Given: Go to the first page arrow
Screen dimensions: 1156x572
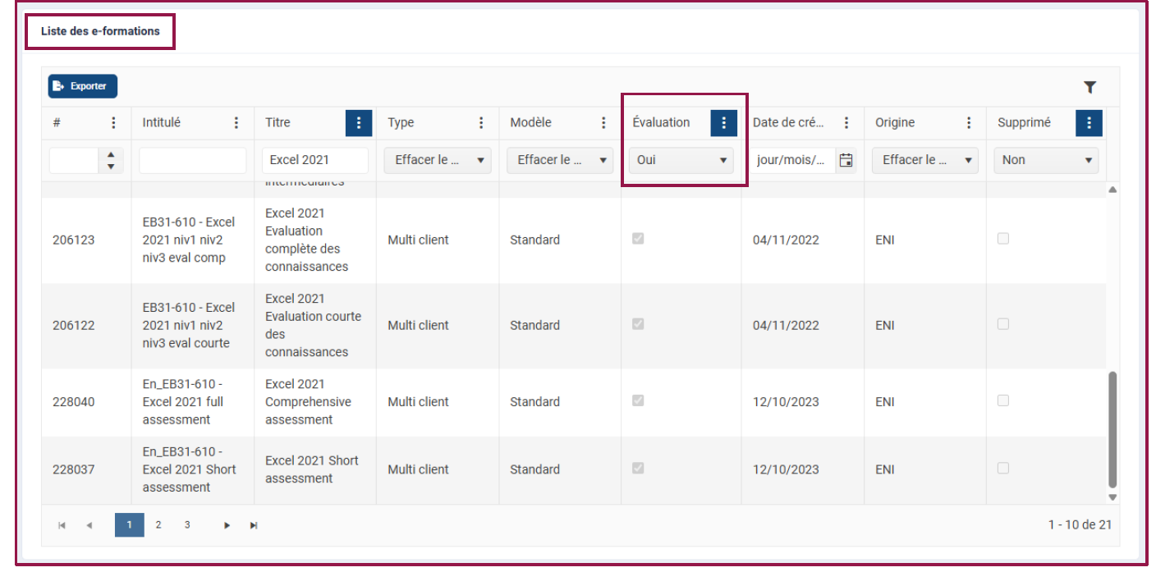Looking at the screenshot, I should point(62,525).
